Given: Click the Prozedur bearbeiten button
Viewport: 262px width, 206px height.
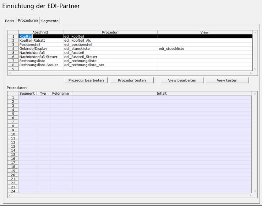Looking at the screenshot, I should (86, 80).
